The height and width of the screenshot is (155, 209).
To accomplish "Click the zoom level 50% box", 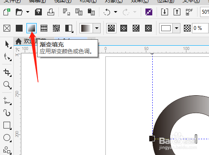I will click(205, 12).
